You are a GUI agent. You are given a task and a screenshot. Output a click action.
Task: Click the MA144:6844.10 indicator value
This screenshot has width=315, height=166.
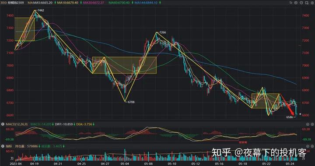[146, 3]
